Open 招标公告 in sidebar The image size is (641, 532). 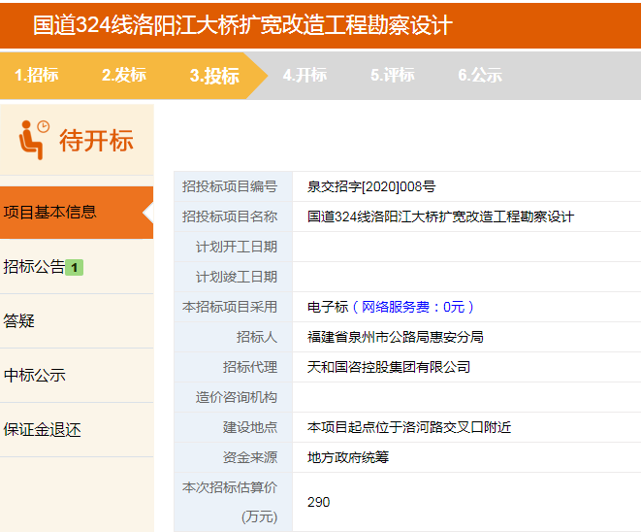coord(77,267)
